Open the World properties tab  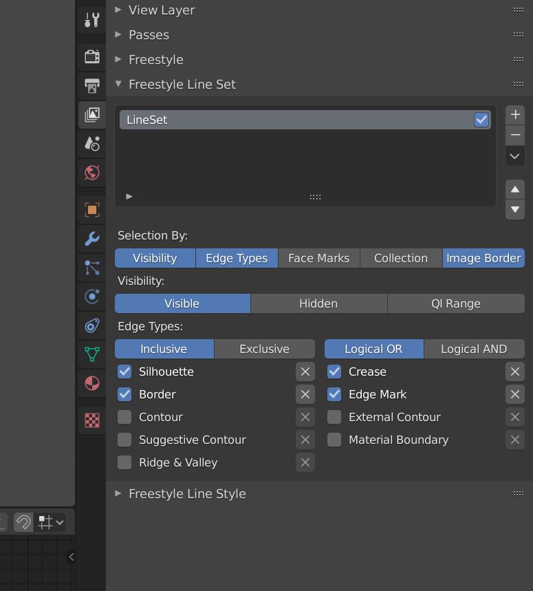coord(92,173)
